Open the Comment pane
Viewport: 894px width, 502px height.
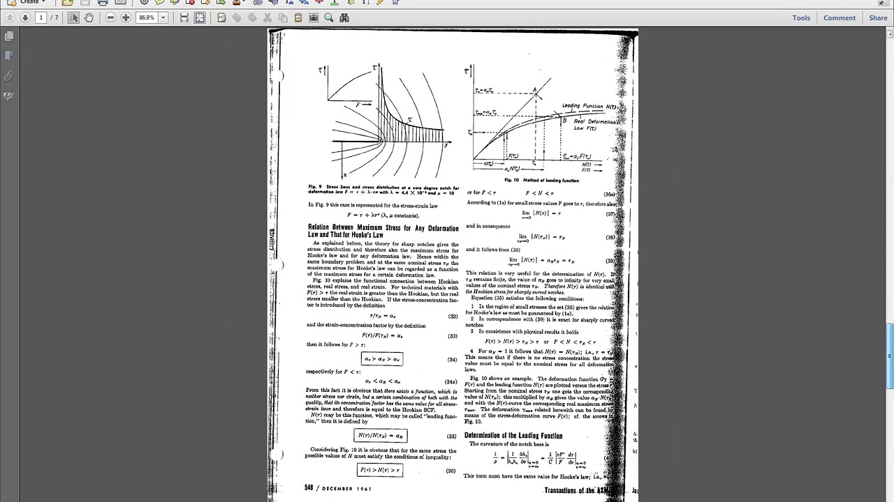[839, 17]
